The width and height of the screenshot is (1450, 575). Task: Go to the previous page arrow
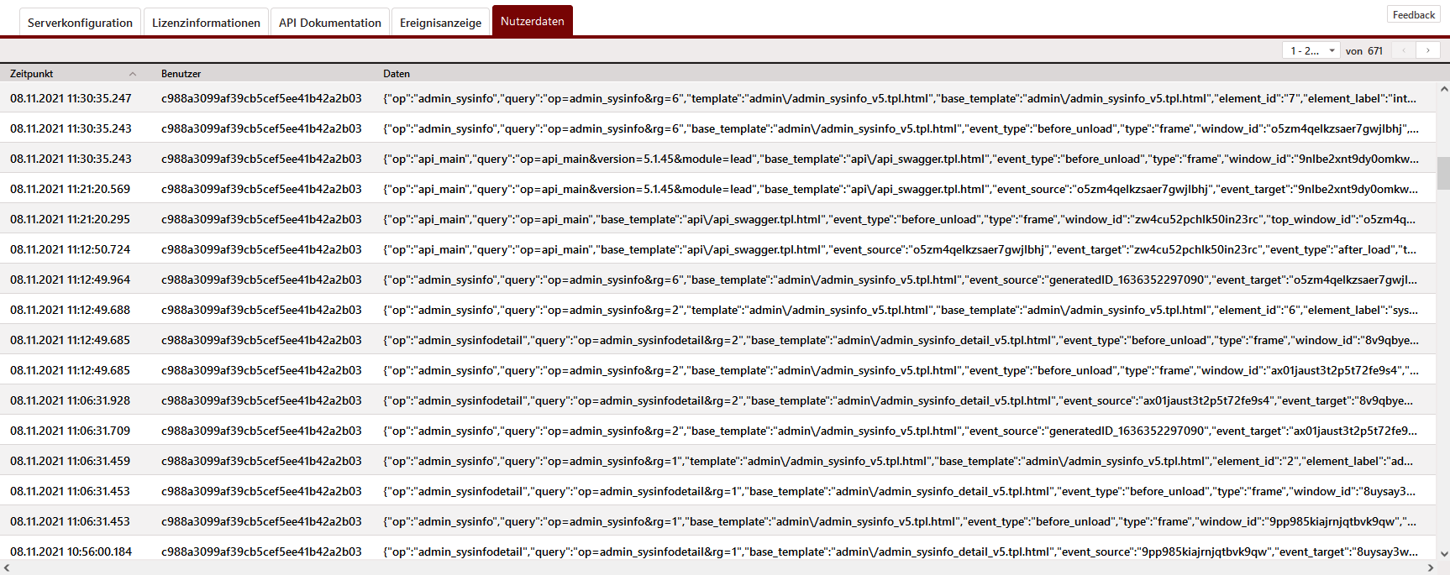pos(1403,51)
